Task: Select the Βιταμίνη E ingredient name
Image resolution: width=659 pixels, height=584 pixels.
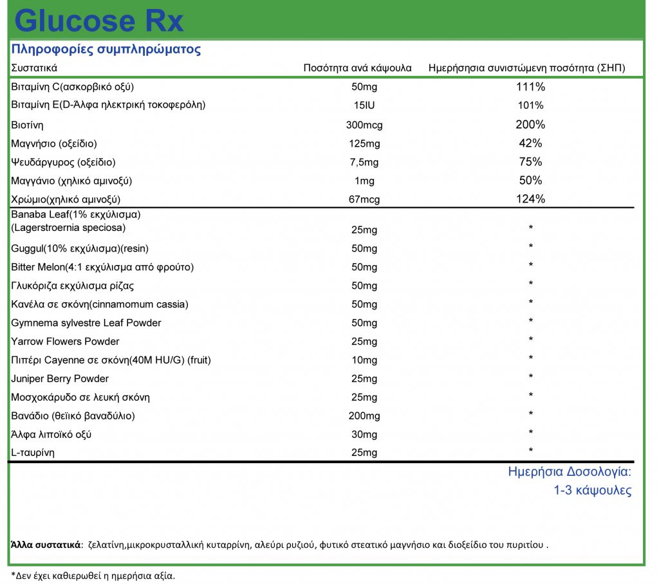Action: pyautogui.click(x=108, y=105)
